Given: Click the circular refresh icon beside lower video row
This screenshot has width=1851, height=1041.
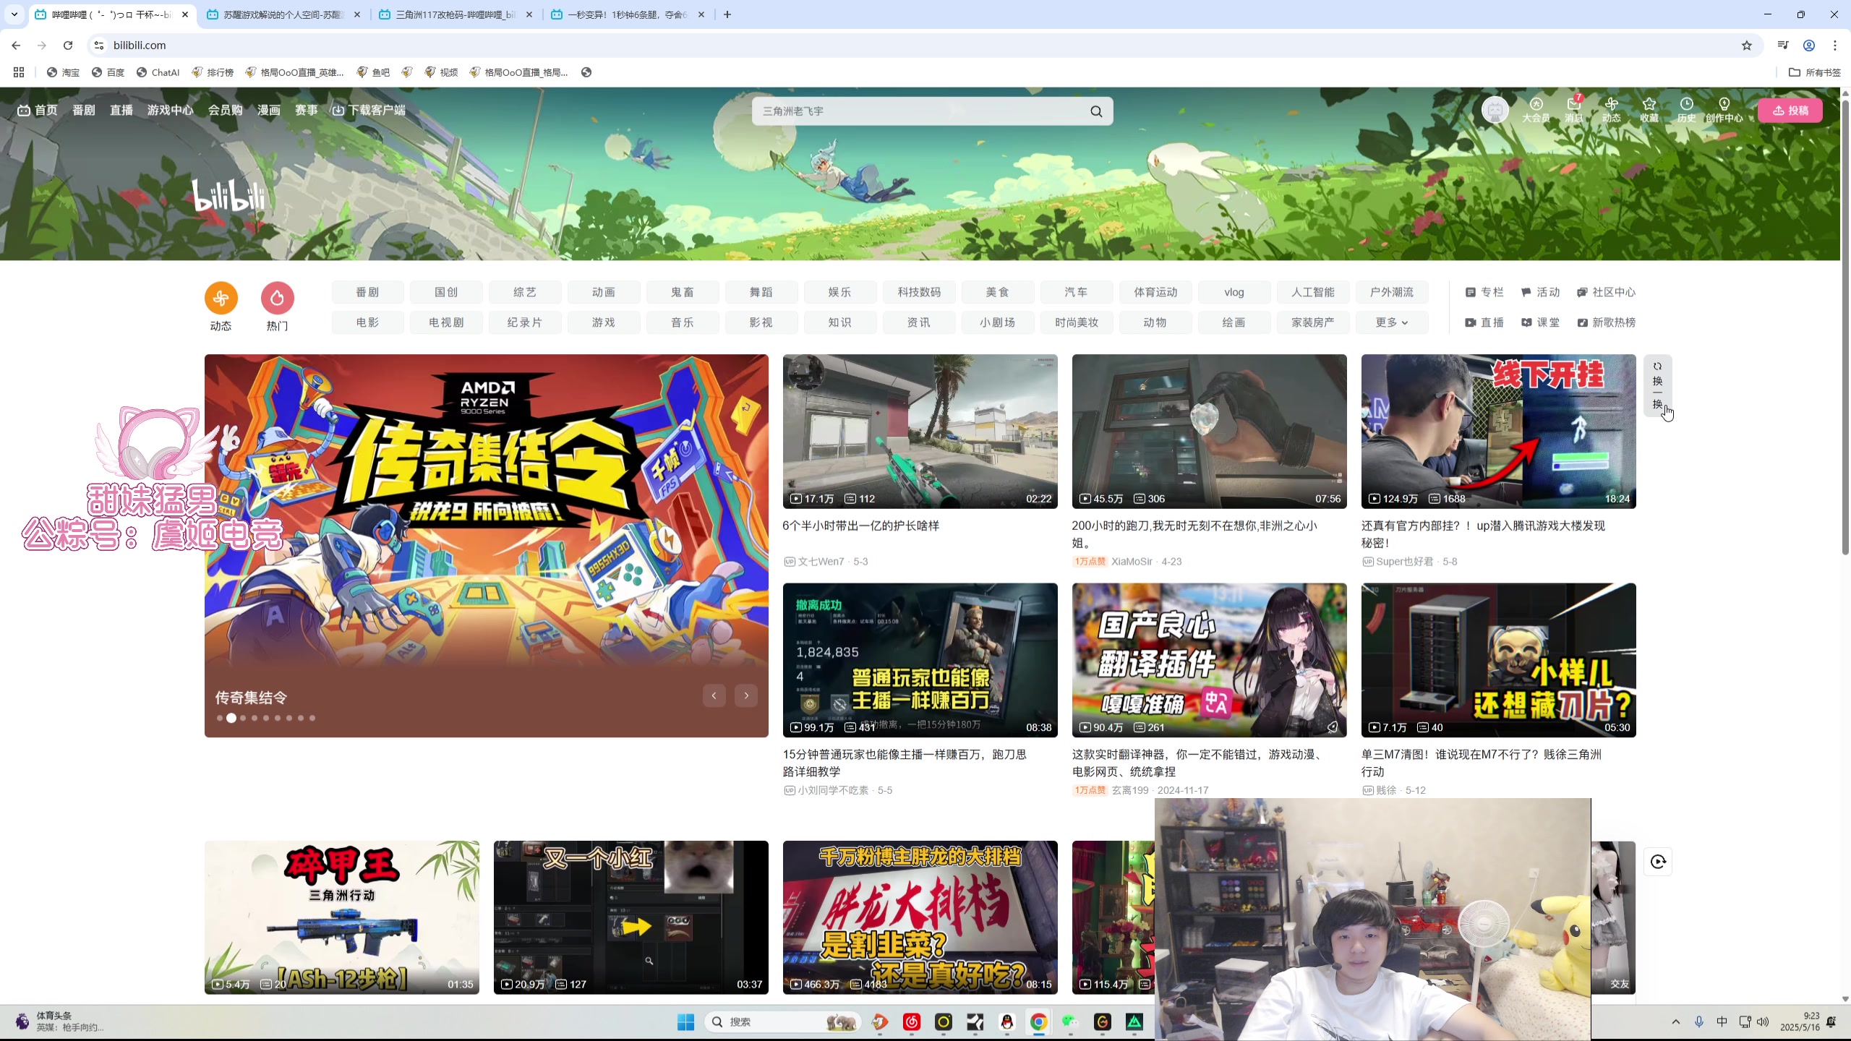Looking at the screenshot, I should pyautogui.click(x=1658, y=862).
